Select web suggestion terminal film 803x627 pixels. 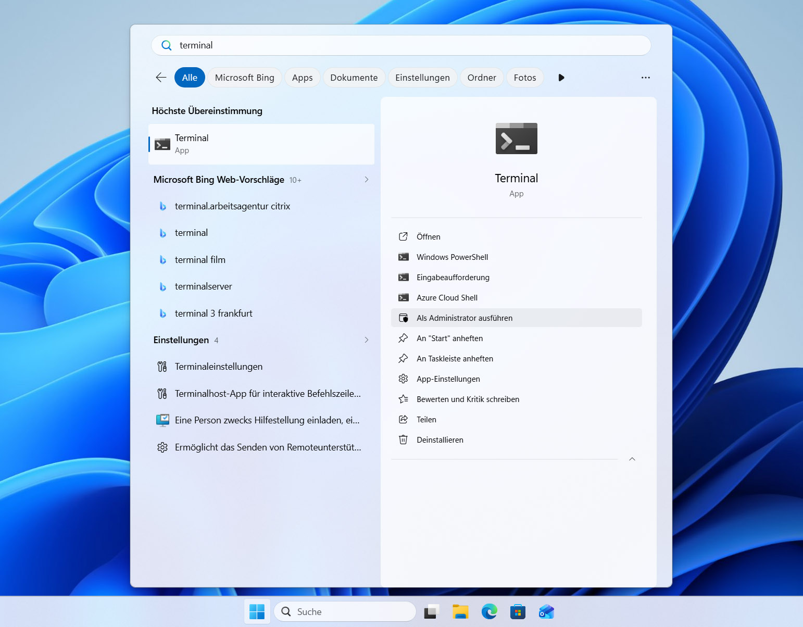[x=261, y=260]
